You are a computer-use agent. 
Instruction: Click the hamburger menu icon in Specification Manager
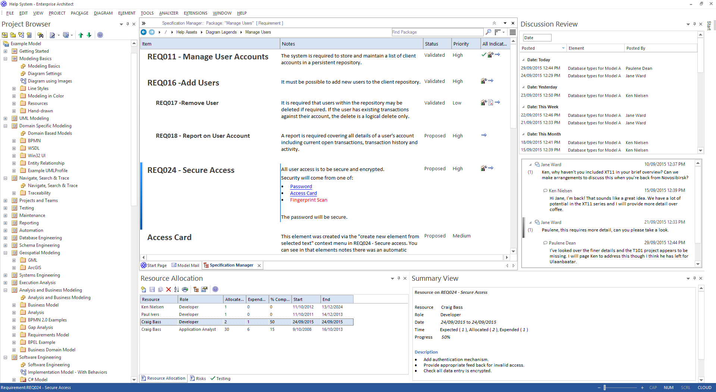(513, 32)
